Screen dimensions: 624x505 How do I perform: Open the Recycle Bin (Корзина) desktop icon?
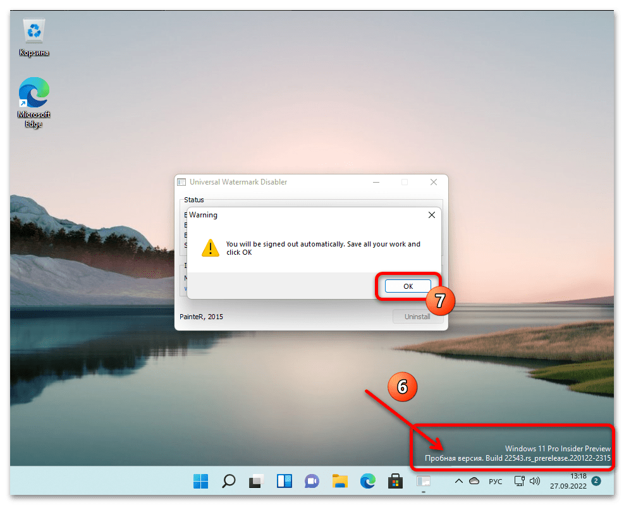coord(34,38)
